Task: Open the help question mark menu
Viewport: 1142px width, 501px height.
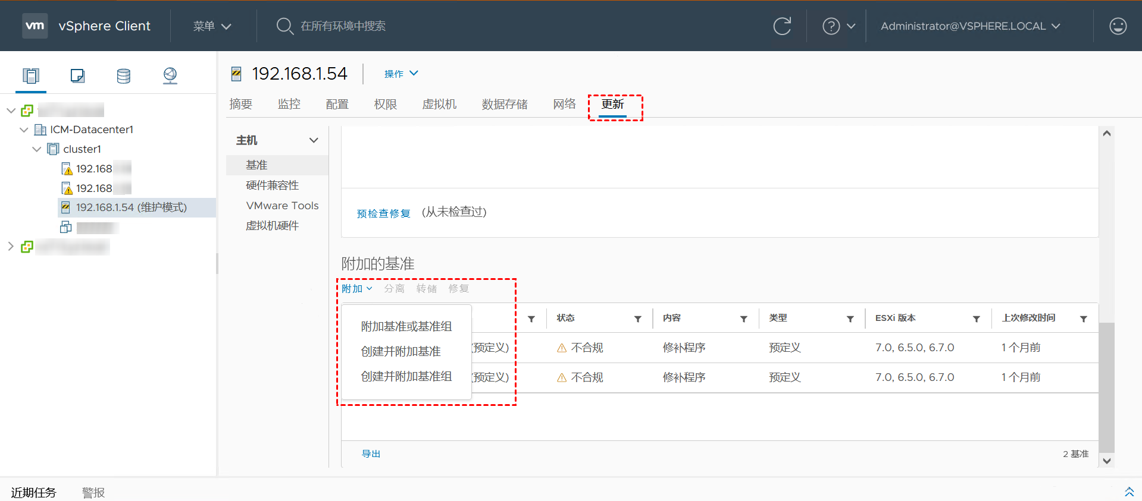Action: pos(838,26)
